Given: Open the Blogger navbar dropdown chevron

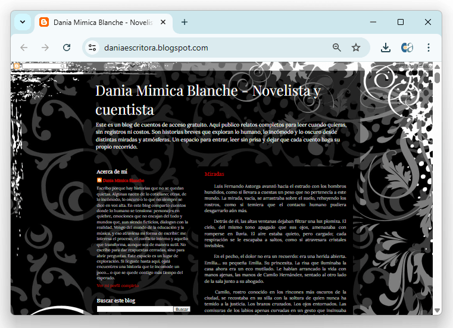Looking at the screenshot, I should coord(133,66).
